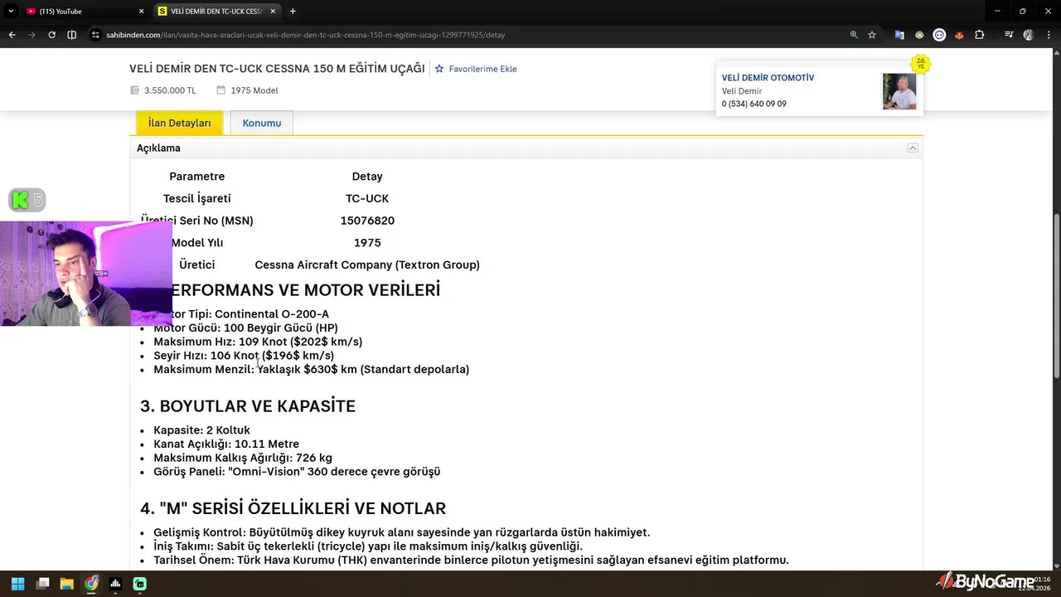This screenshot has height=597, width=1061.
Task: Open the browser extensions puzzle menu
Action: click(980, 35)
